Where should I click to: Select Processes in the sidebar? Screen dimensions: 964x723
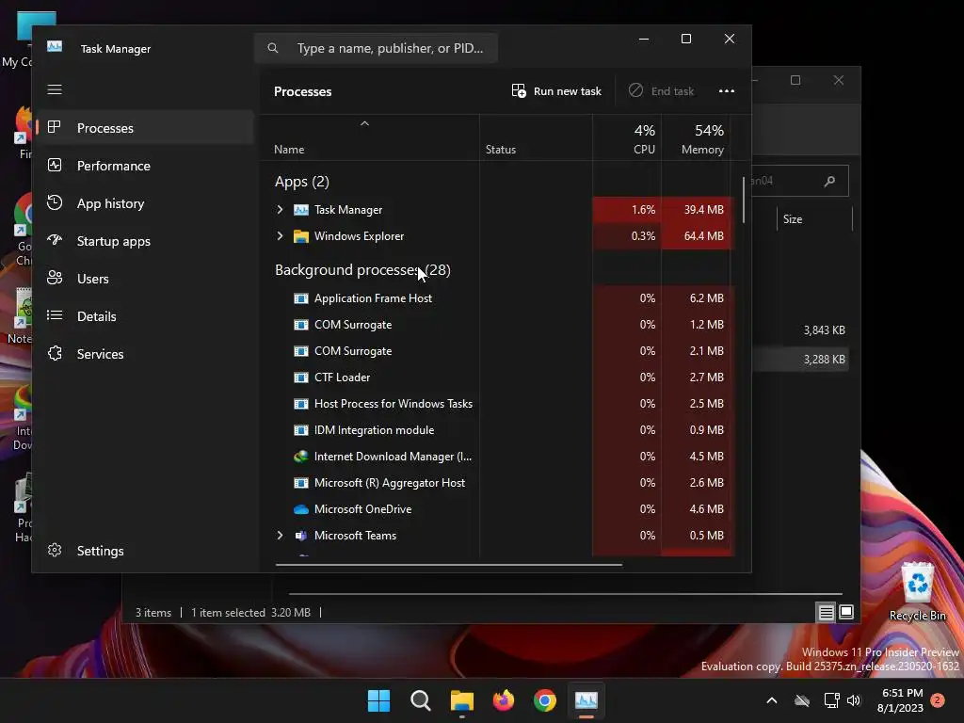point(146,128)
